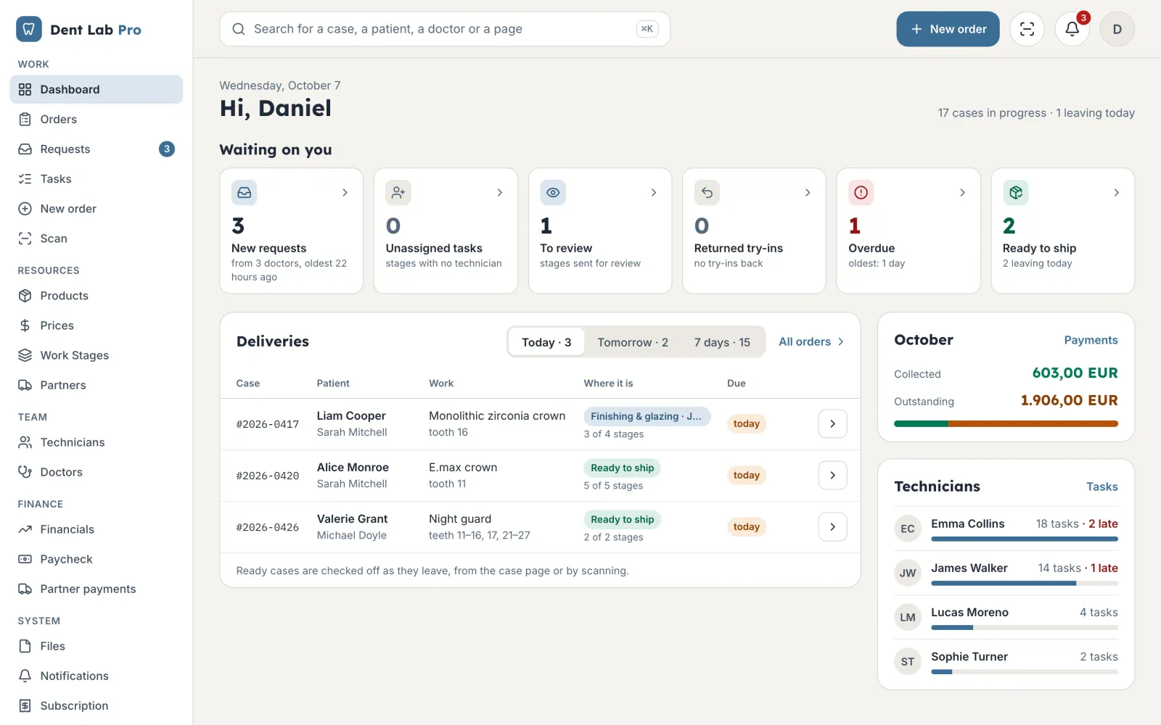Click the To review eye icon

[553, 192]
